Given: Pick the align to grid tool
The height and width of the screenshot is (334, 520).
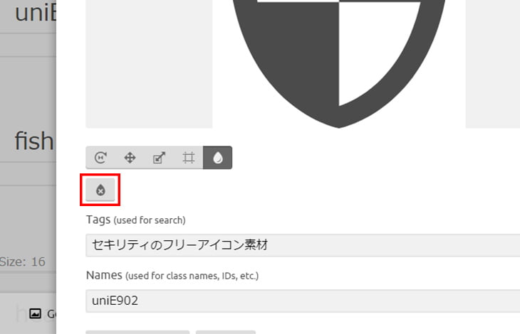Looking at the screenshot, I should [188, 158].
